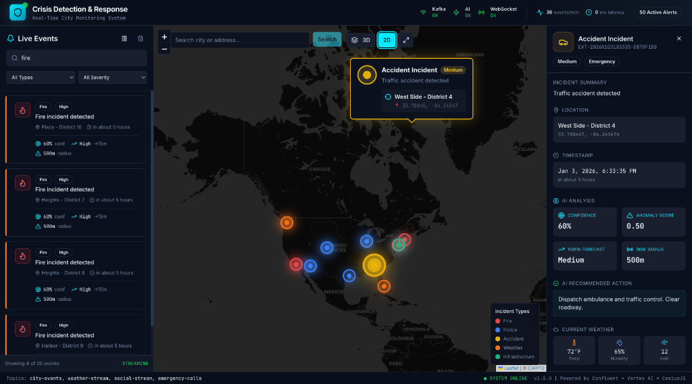Screen dimensions: 692x384
Task: Click the Live Events list scrollbar
Action: 151,203
